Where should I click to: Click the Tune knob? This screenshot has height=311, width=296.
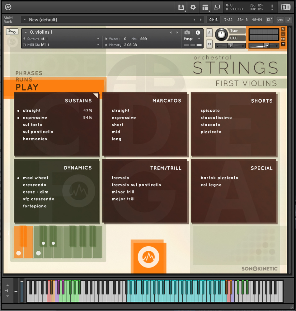221,34
